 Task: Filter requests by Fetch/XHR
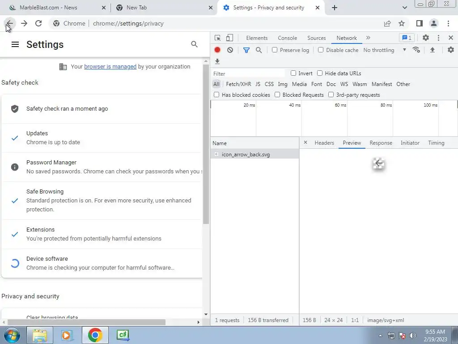click(x=238, y=84)
